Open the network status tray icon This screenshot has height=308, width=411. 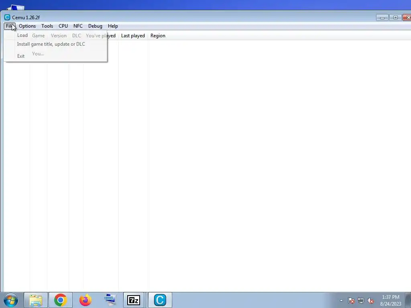pyautogui.click(x=361, y=300)
